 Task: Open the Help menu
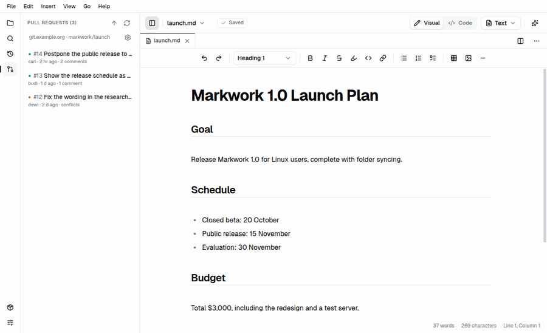click(104, 6)
